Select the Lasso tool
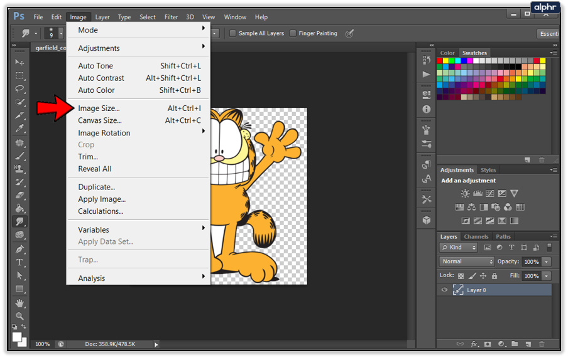This screenshot has height=358, width=568. click(x=20, y=88)
